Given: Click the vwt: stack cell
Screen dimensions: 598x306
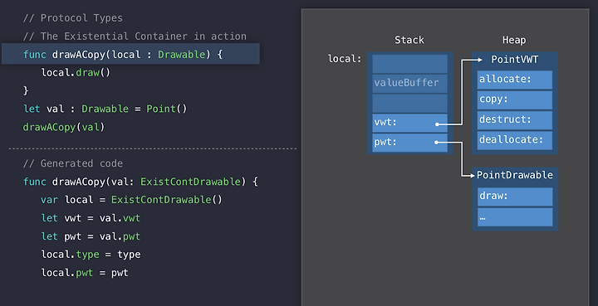Looking at the screenshot, I should pyautogui.click(x=409, y=123).
